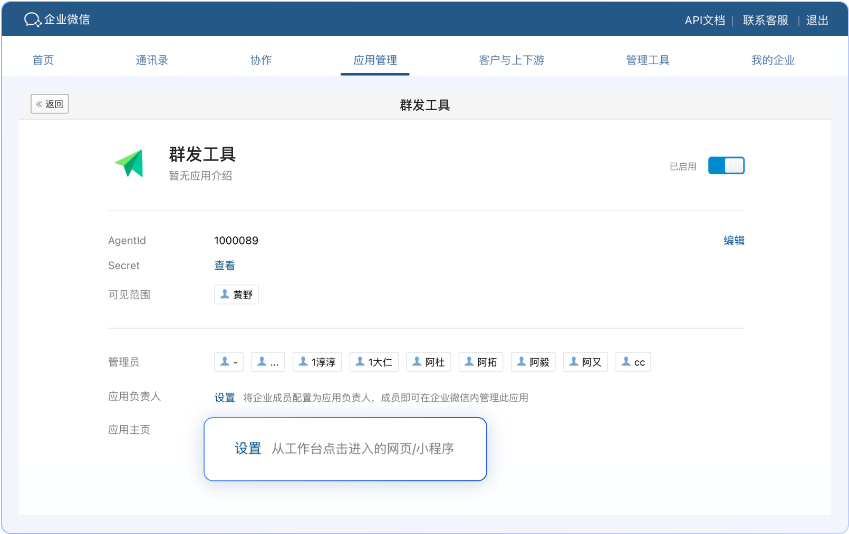Select the 阿杜 administrator tag
849x534 pixels.
(x=429, y=362)
